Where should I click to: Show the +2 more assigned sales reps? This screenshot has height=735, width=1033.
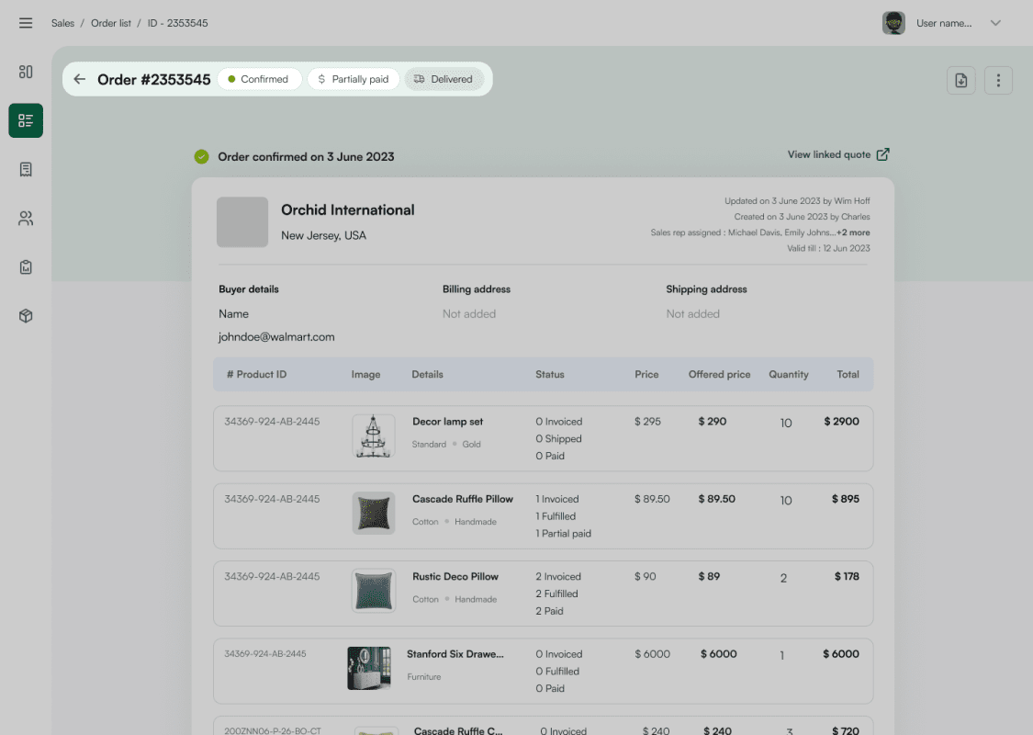pos(852,232)
